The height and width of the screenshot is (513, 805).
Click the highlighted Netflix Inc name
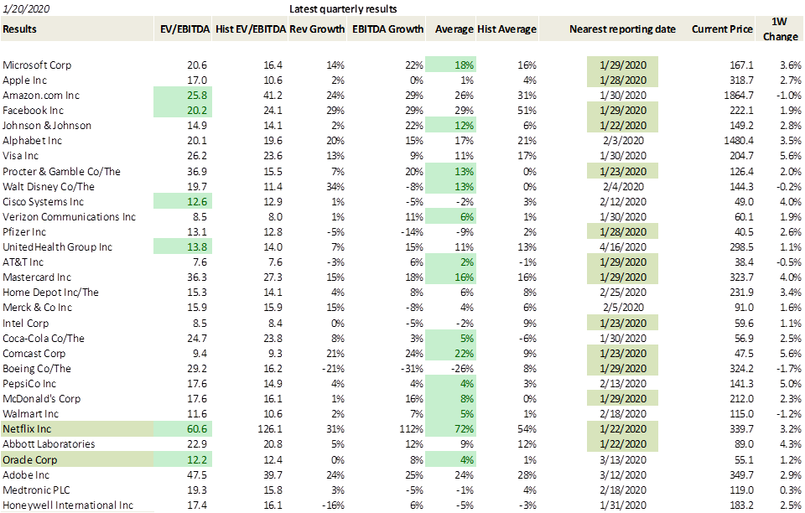[27, 429]
